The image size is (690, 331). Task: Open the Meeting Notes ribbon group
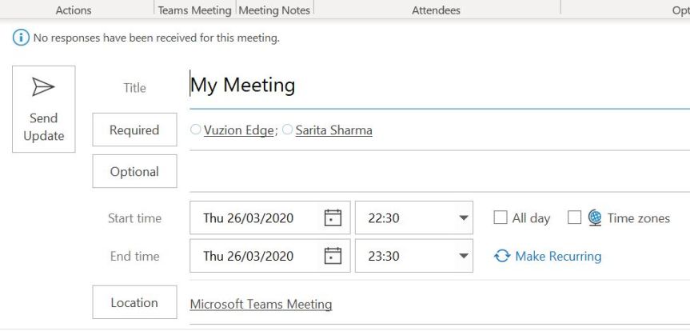pos(274,10)
